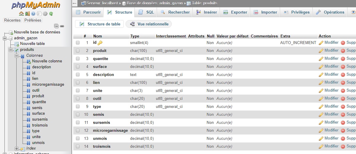Open the SQL documentation page icon
The height and width of the screenshot is (154, 356).
pos(39,14)
